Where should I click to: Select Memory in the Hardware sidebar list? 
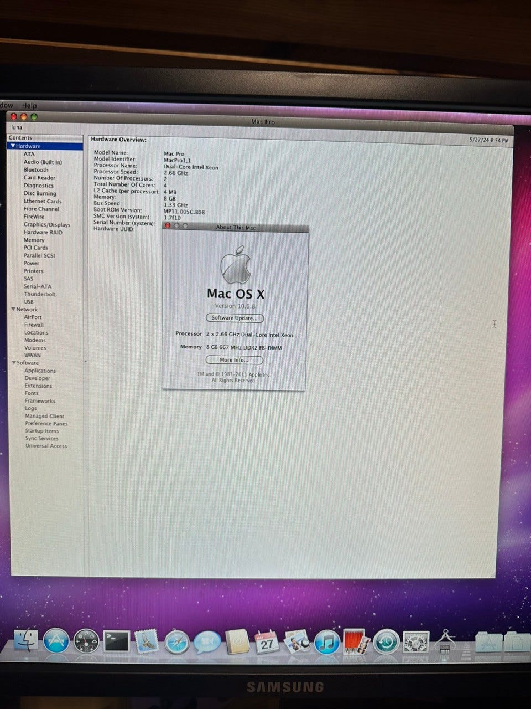(34, 240)
